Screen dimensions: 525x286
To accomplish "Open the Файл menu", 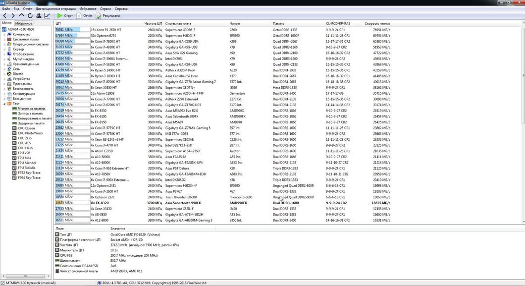I will 5,9.
